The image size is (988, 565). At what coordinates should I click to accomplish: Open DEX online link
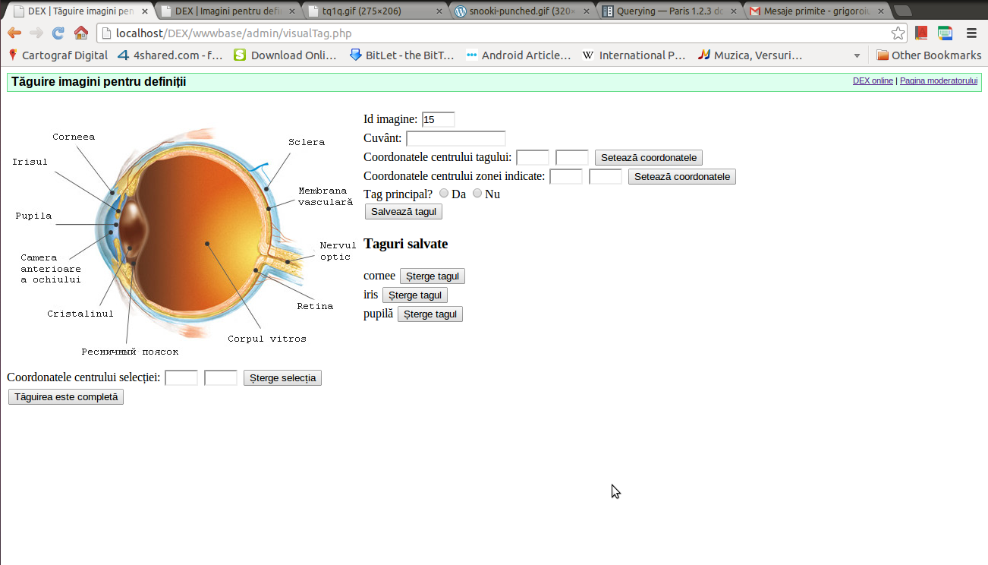pyautogui.click(x=873, y=80)
